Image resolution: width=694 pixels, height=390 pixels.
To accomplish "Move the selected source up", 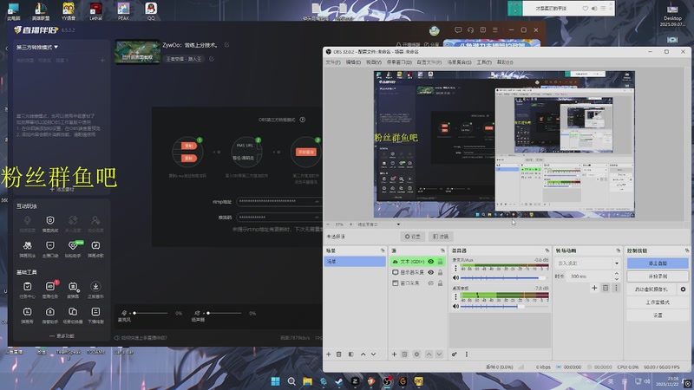I will click(429, 354).
